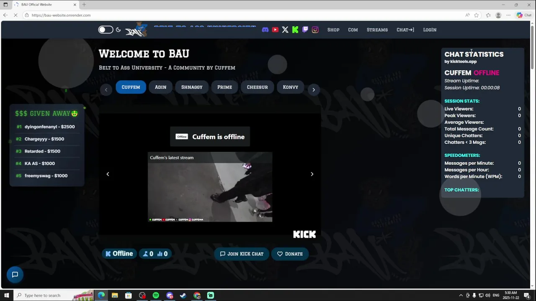Click the viewers count badge showing 0
Viewport: 536px width, 301px height.
tap(148, 254)
